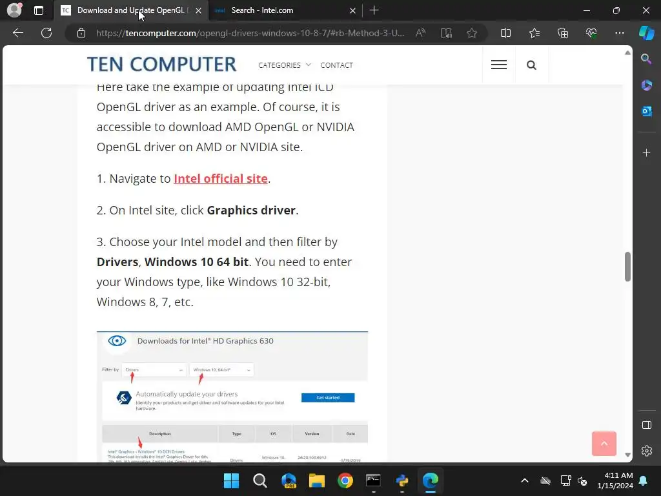Refresh the current page

click(46, 33)
